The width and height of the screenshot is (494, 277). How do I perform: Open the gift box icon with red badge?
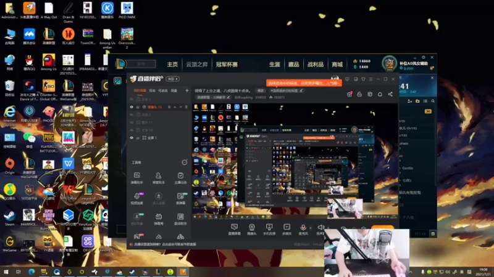[x=350, y=94]
